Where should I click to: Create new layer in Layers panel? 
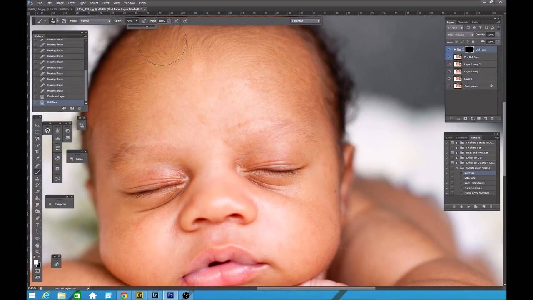click(486, 118)
